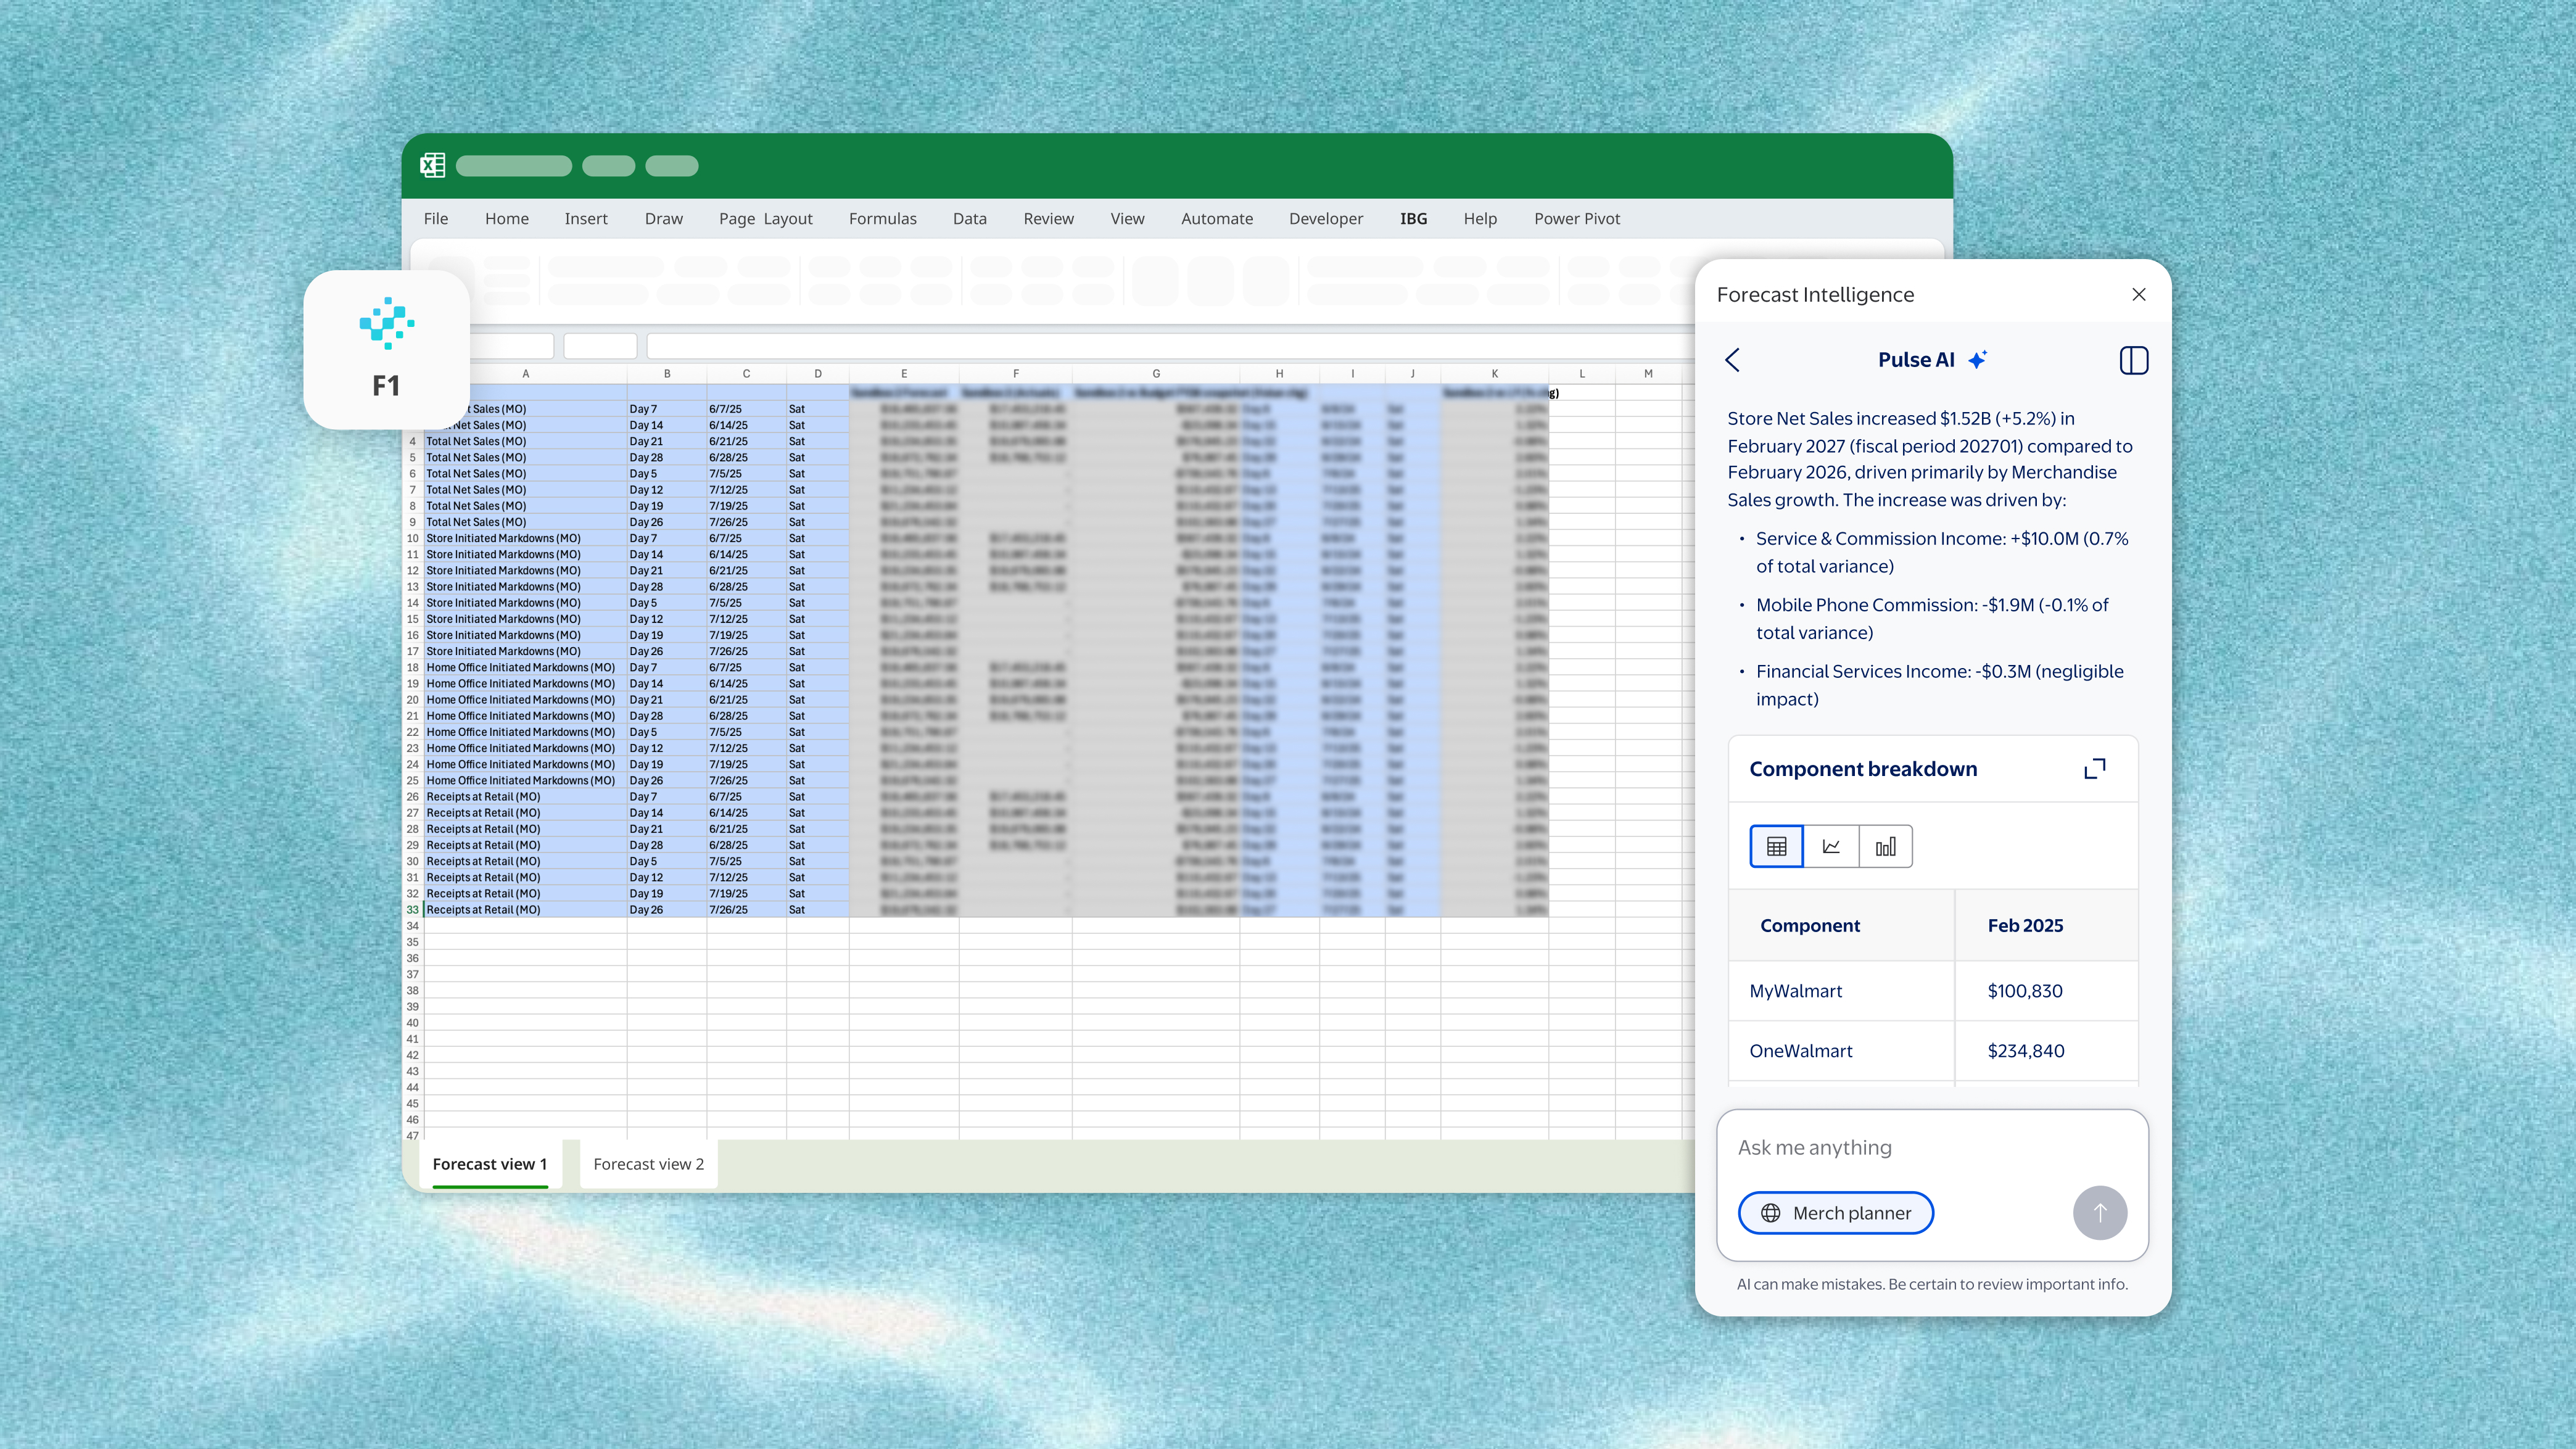Select row 10 header
Screen dimensions: 2576x1449
click(x=412, y=538)
